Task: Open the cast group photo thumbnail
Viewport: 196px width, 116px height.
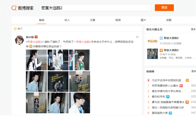Action: point(152,54)
